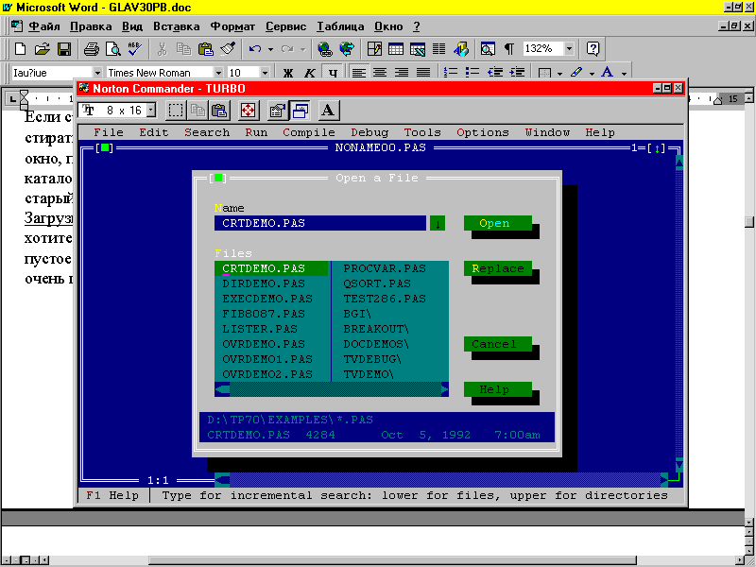Viewport: 756px width, 567px height.
Task: Click the Insert Hyperlink globe icon
Action: (x=325, y=49)
